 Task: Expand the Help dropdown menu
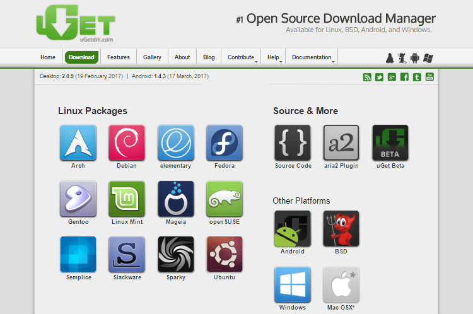(274, 57)
